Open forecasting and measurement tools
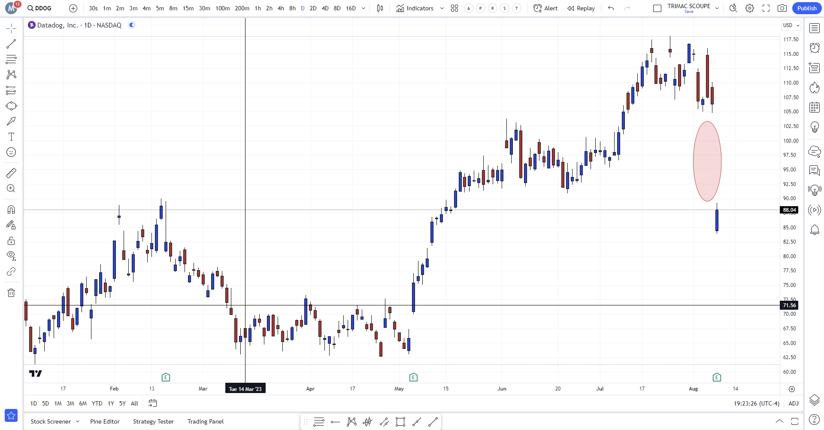The image size is (824, 430). coord(11,90)
